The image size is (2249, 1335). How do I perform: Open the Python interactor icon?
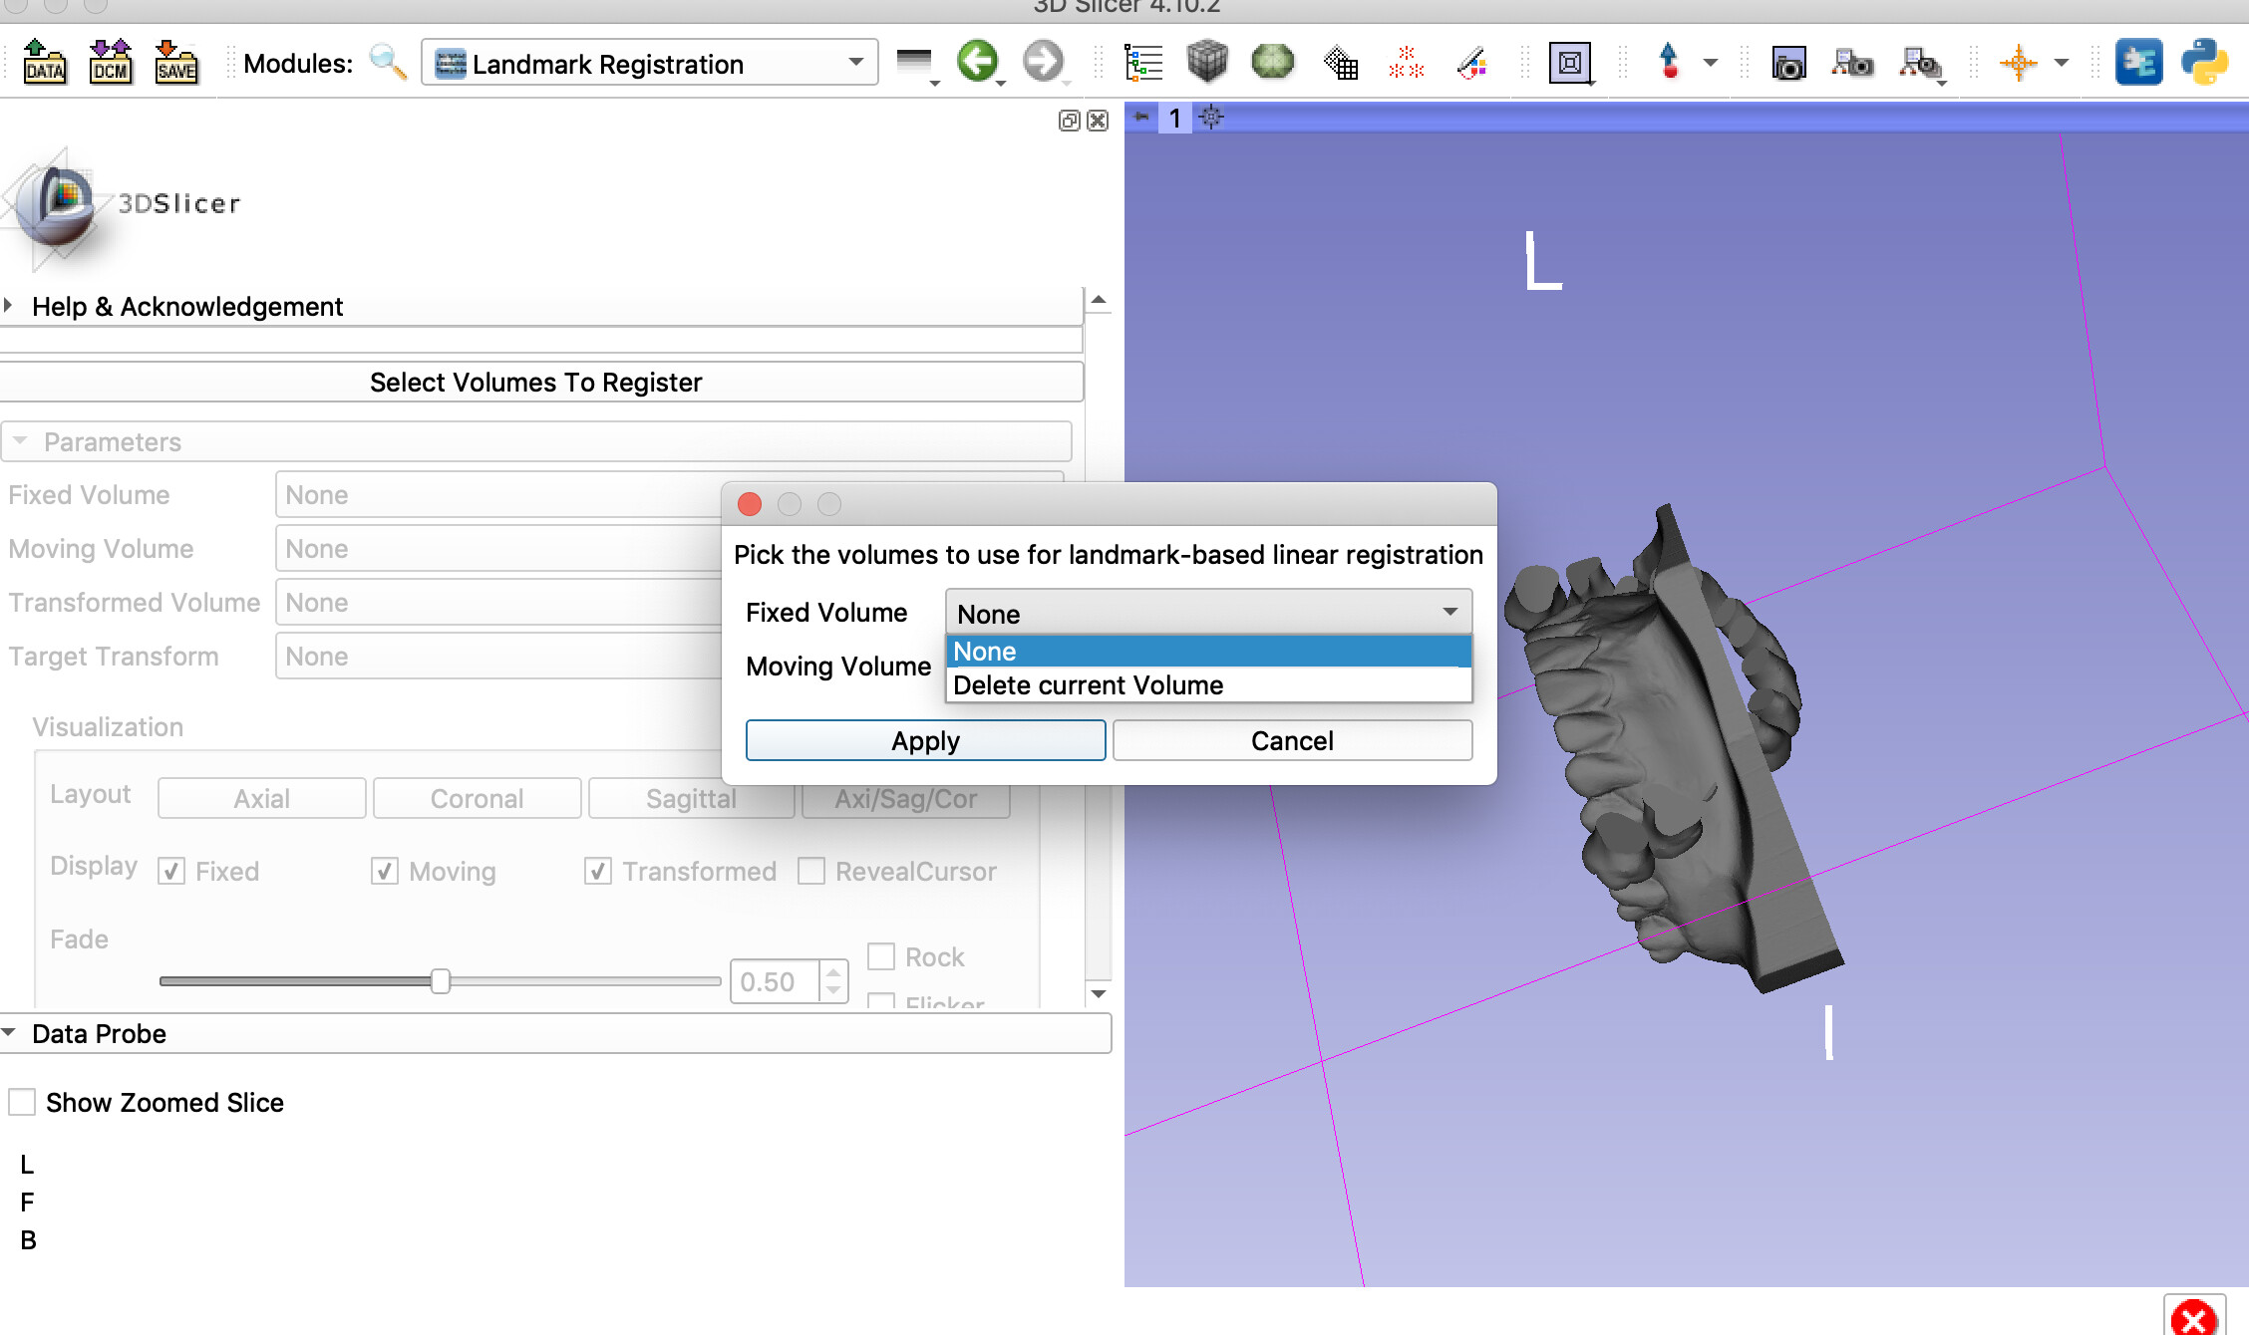click(2204, 63)
